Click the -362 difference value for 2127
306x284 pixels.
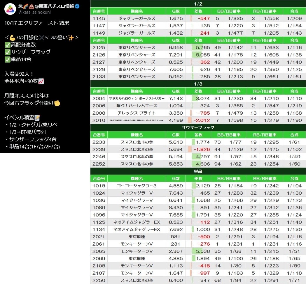point(204,62)
